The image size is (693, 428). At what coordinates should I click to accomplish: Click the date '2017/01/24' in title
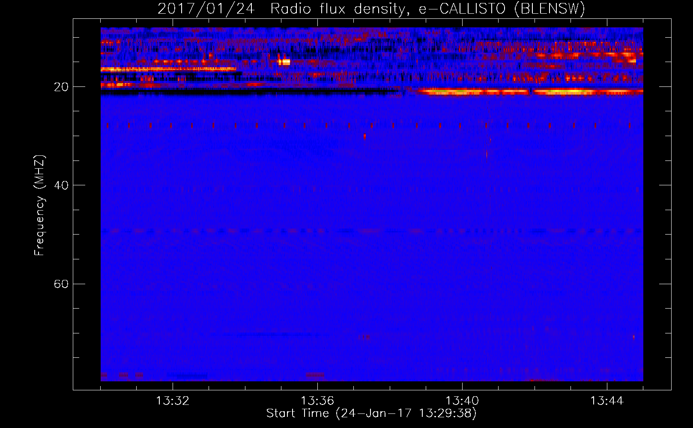point(206,9)
